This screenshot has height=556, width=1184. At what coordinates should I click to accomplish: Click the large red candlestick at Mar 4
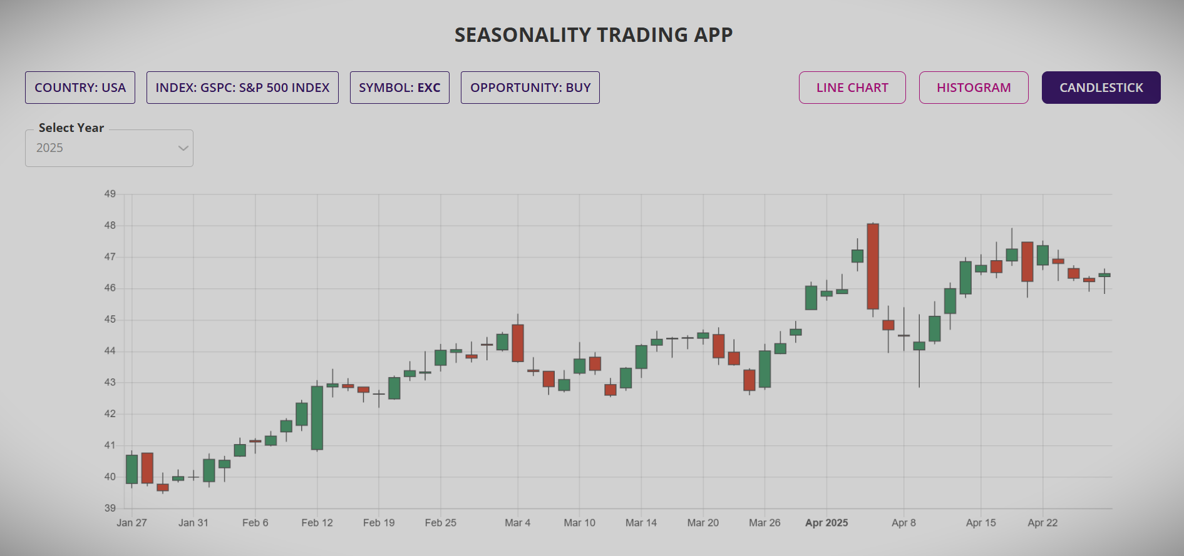tap(517, 343)
